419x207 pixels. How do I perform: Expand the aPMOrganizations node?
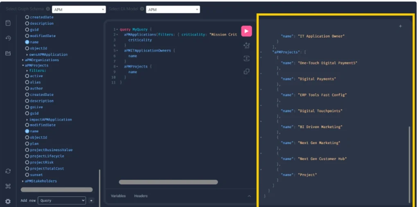pos(23,60)
